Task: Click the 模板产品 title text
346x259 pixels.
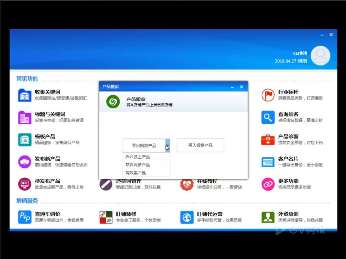Action: point(45,136)
